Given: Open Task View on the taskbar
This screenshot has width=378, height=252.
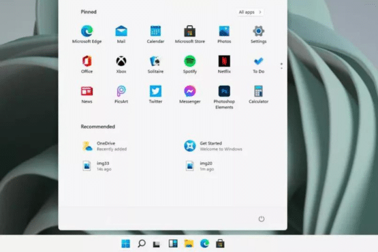Looking at the screenshot, I should click(x=157, y=244).
